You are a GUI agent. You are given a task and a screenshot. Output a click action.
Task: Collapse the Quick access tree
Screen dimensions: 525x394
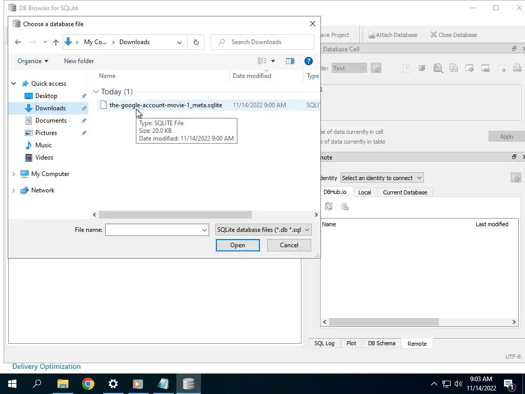pos(14,84)
